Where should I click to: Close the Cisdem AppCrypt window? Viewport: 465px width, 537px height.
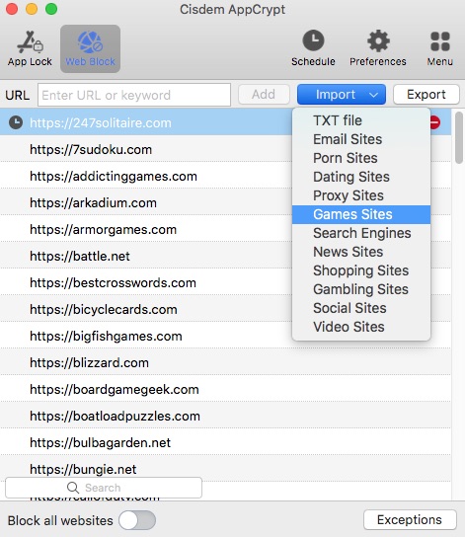pyautogui.click(x=12, y=9)
